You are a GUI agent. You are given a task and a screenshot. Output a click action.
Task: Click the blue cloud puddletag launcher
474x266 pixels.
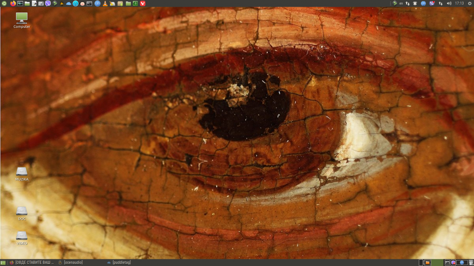[x=68, y=3]
